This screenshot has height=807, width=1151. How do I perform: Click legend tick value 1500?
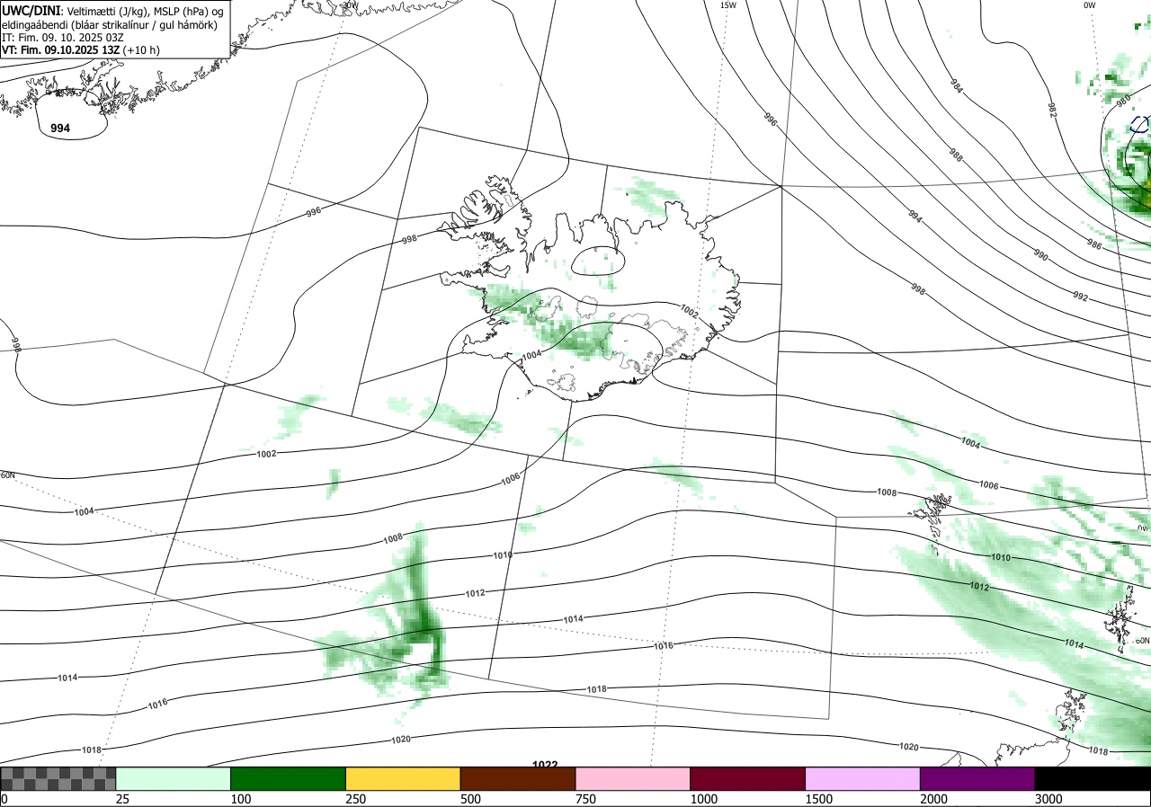[819, 799]
